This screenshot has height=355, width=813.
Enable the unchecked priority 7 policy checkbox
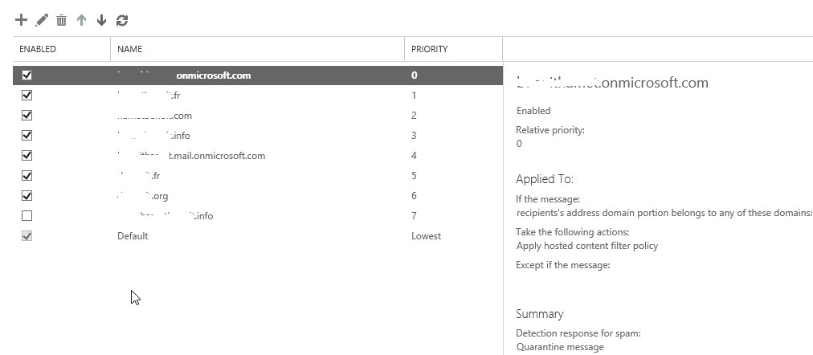(27, 215)
